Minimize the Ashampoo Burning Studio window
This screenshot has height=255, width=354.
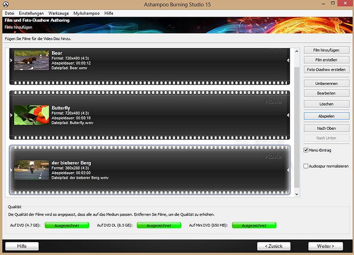pos(323,4)
